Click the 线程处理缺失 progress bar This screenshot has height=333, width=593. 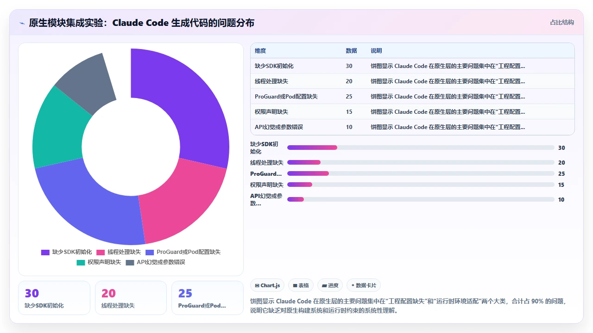point(421,162)
